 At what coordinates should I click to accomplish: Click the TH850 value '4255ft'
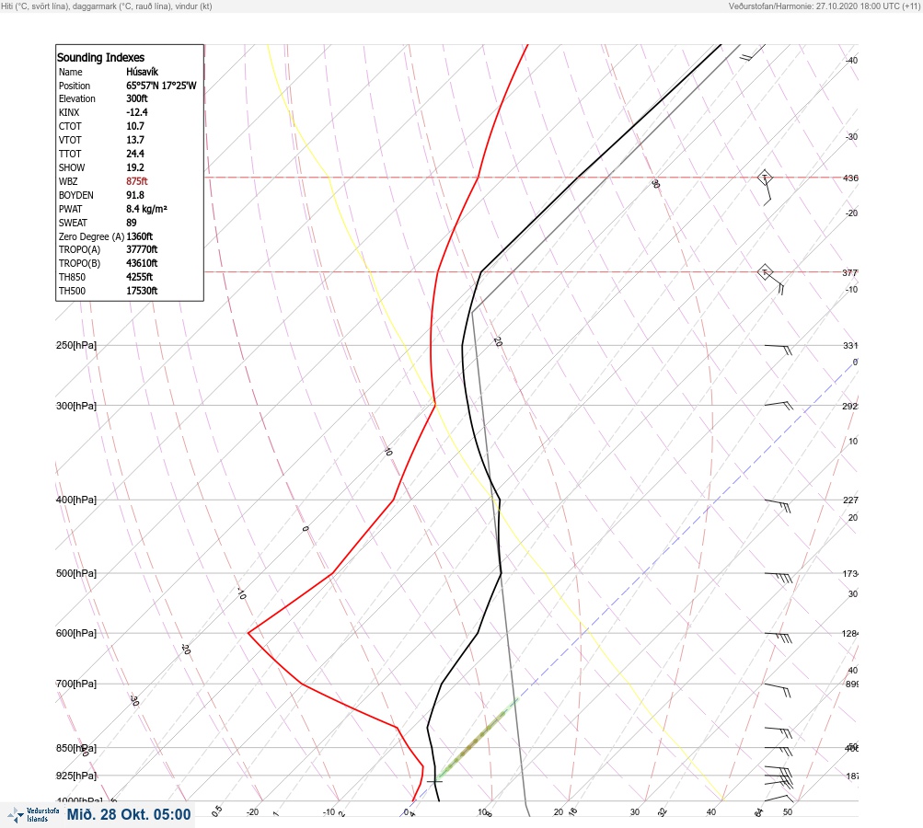click(139, 277)
